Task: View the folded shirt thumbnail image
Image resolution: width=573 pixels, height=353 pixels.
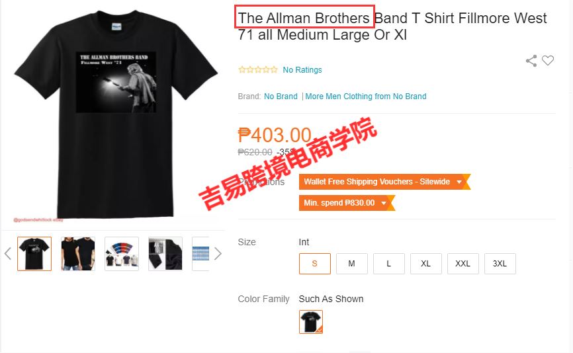Action: [165, 254]
